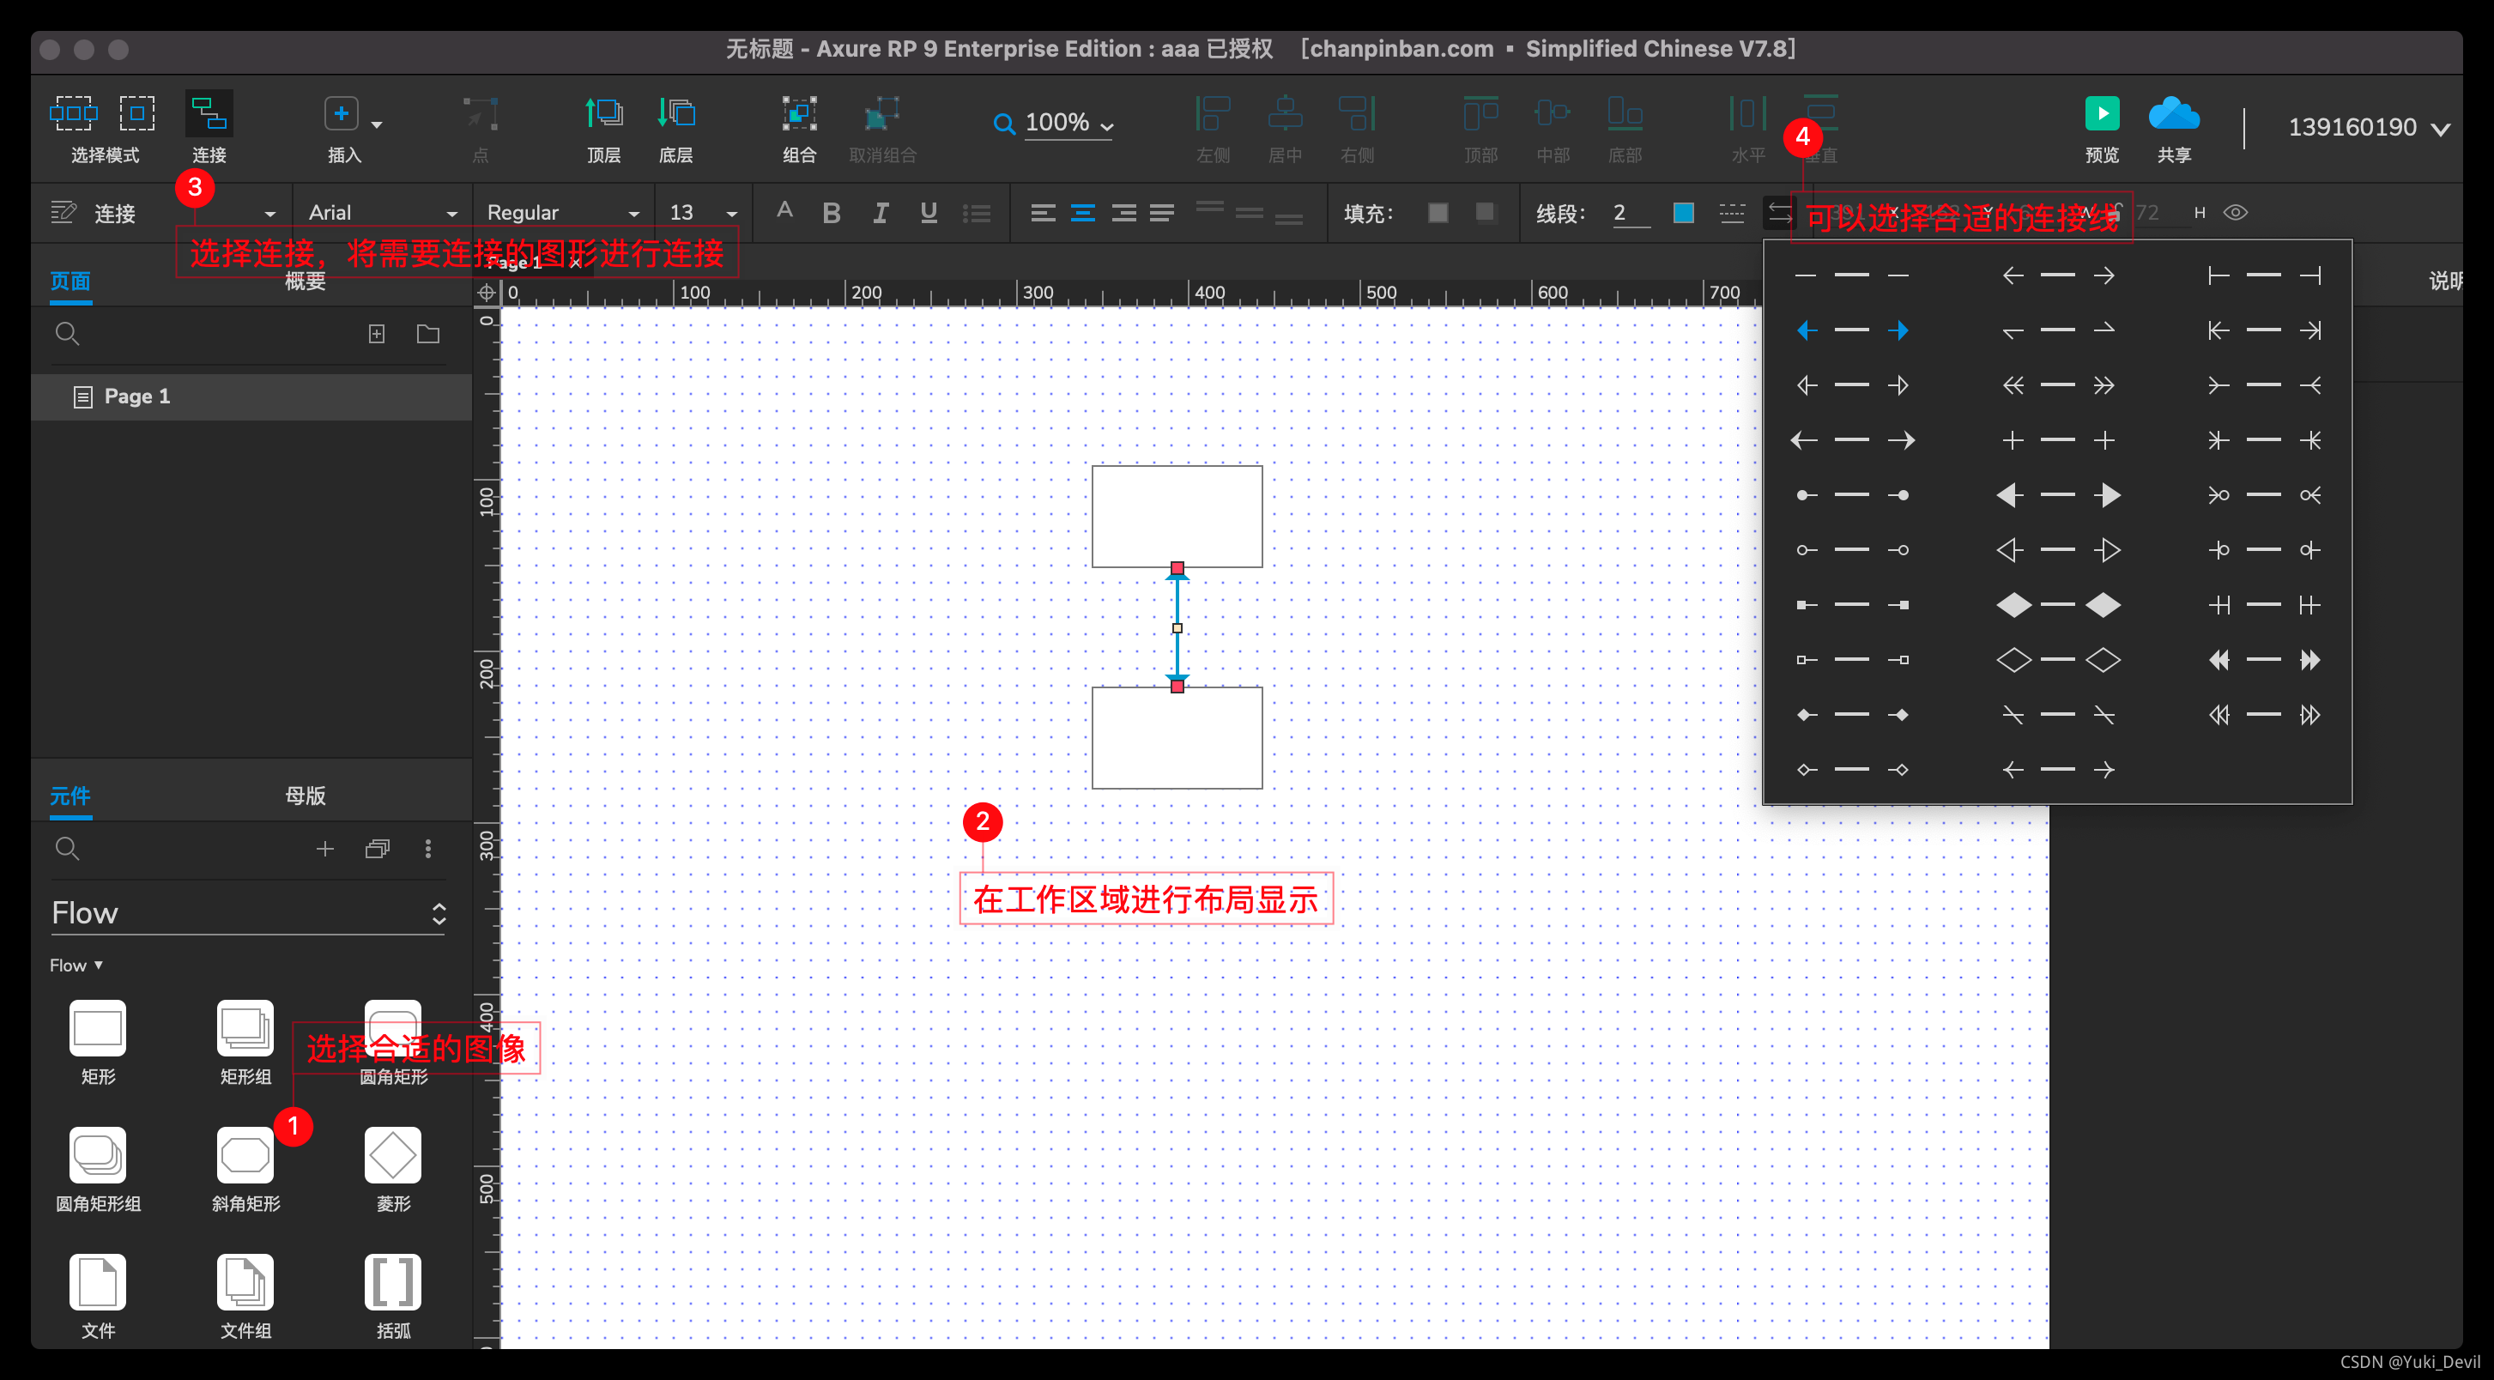This screenshot has height=1380, width=2494.
Task: Select Page 1 in the pages tree
Action: pyautogui.click(x=136, y=396)
